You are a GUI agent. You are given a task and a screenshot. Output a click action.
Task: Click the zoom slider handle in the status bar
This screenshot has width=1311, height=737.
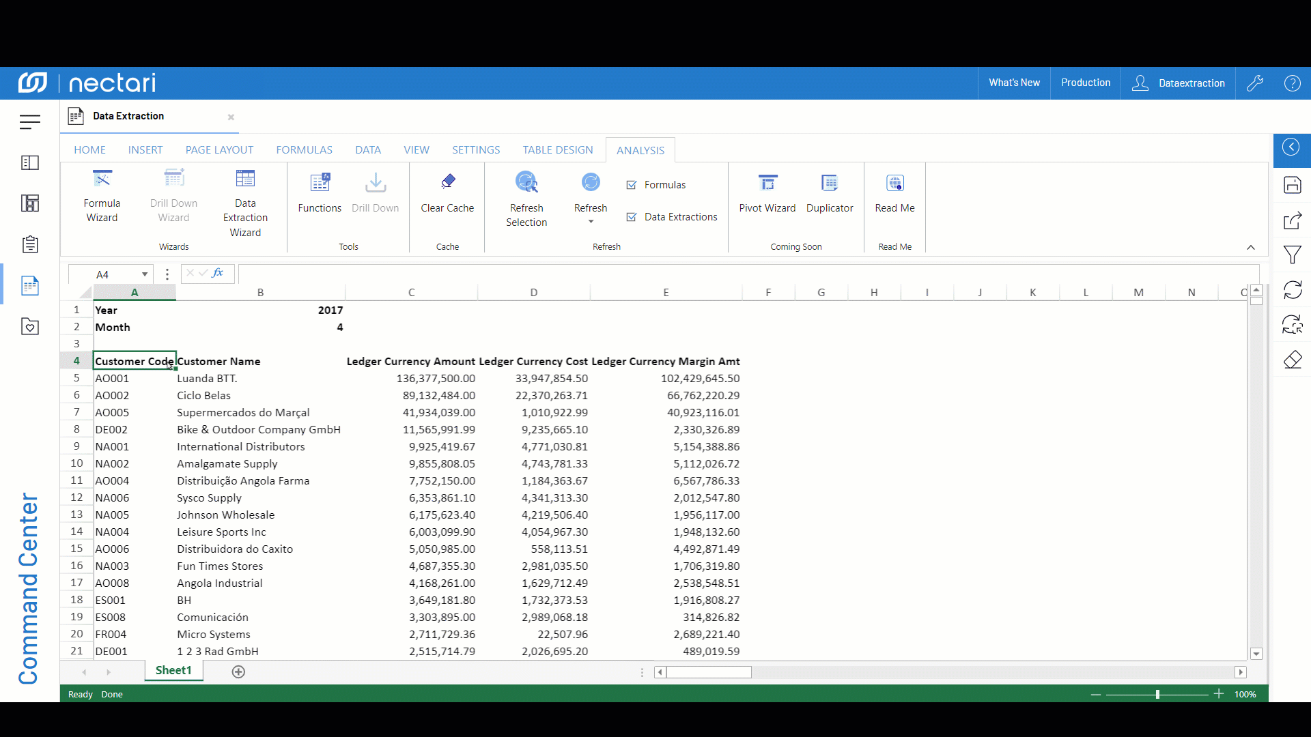(x=1157, y=695)
